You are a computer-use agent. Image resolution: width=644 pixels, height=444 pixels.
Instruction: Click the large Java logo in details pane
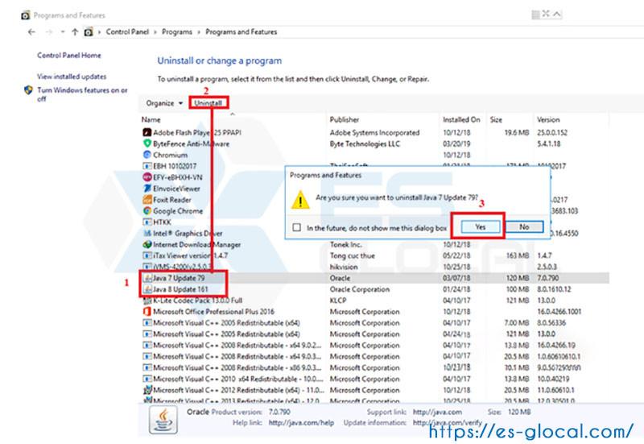[163, 420]
